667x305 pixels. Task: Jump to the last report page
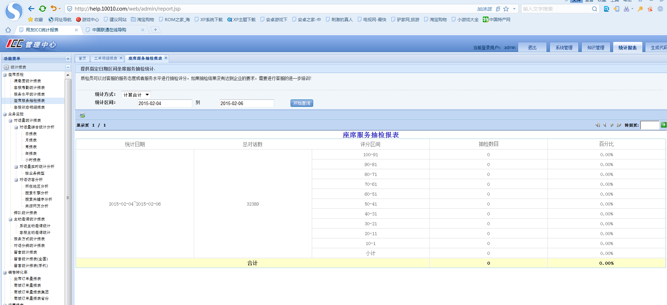click(x=619, y=125)
